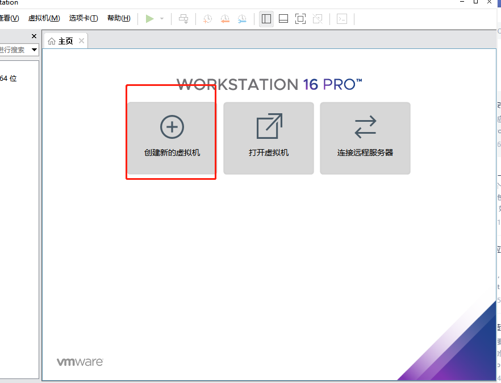
Task: Open the 虚拟机(M) menu
Action: 44,18
